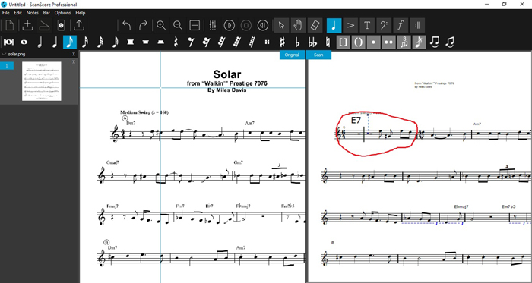Open the mixer sliders icon
This screenshot has width=532, height=283.
coord(213,25)
